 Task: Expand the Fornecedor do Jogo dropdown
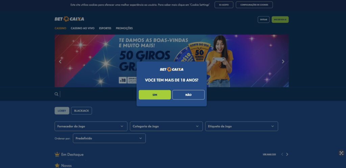[x=91, y=126]
